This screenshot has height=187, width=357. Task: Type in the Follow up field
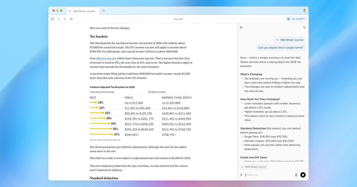[x=268, y=175]
